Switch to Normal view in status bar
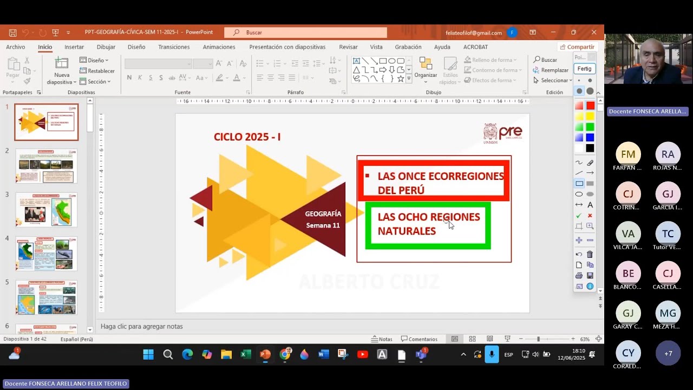 455,339
